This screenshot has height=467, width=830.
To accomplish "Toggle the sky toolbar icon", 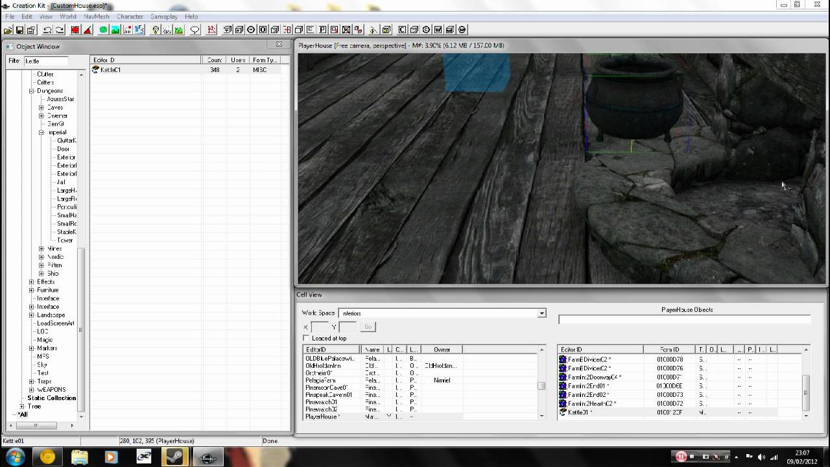I will 167,30.
